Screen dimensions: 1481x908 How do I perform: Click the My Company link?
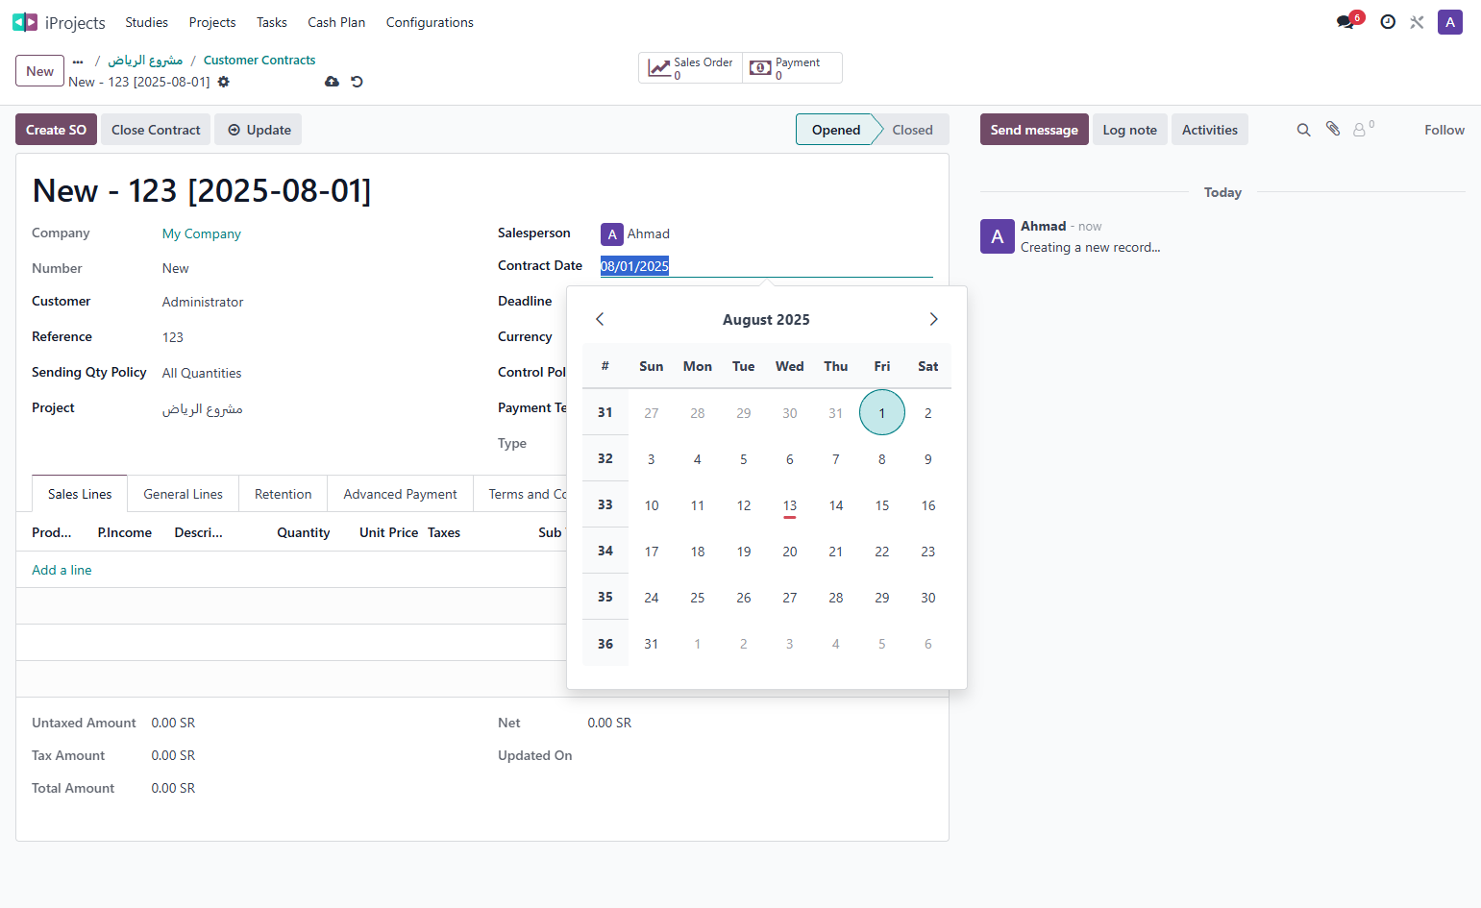pos(202,233)
